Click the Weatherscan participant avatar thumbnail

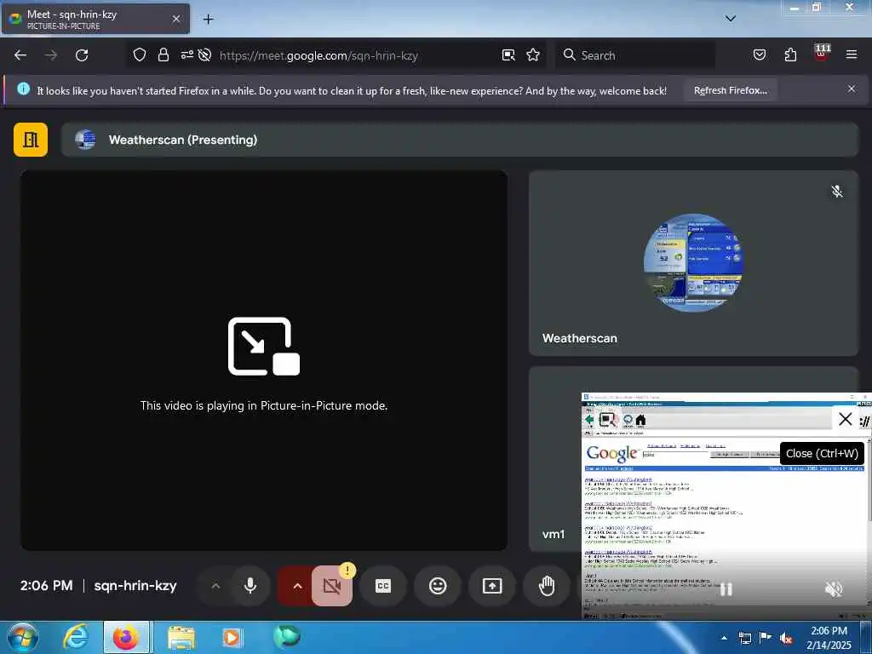tap(693, 262)
